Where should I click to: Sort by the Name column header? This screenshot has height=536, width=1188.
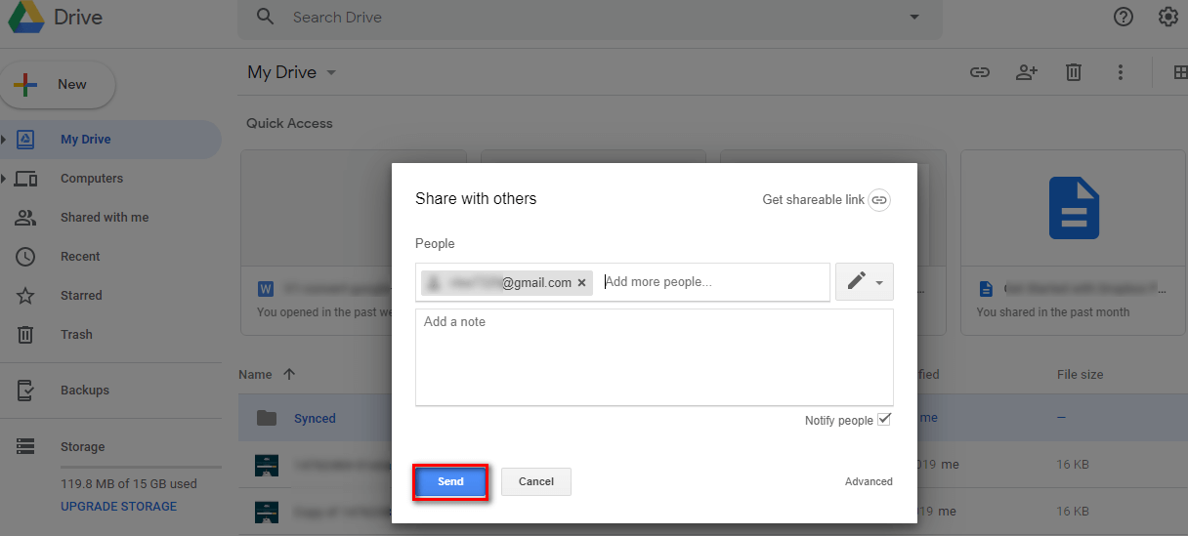255,375
